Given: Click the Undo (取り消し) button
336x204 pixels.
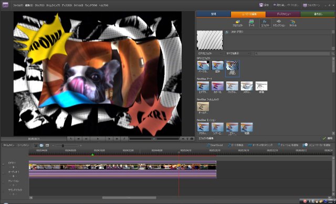Looking at the screenshot, I should pos(279,5).
